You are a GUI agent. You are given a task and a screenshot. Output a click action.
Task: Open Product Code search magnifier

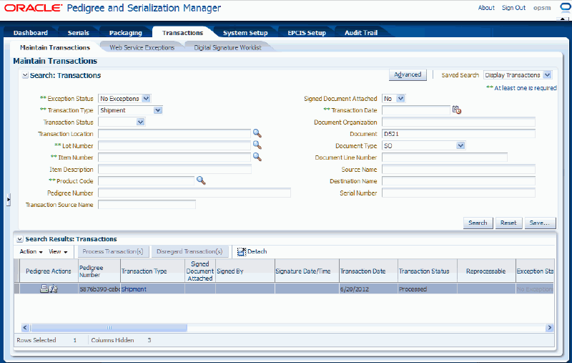point(201,180)
